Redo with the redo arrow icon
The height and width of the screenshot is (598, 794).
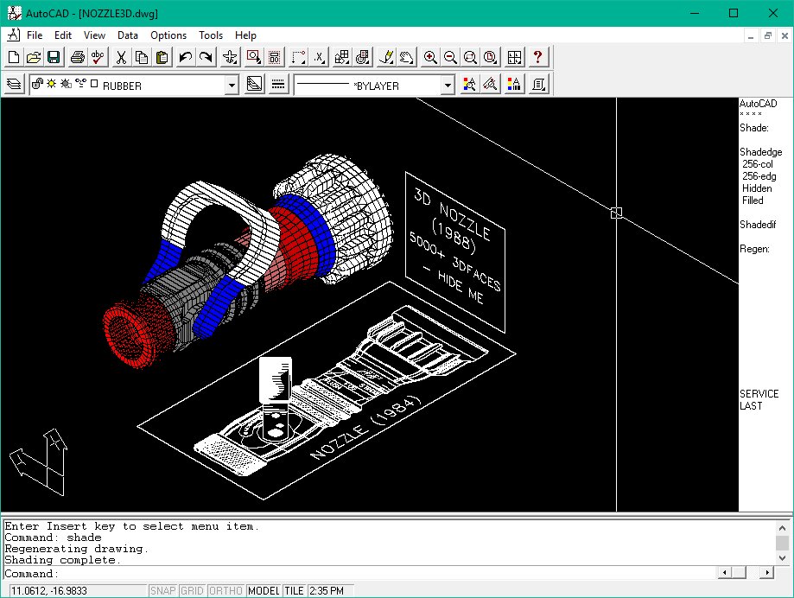coord(206,57)
